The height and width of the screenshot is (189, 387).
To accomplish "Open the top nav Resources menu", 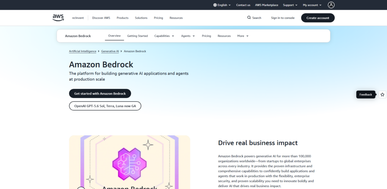I will click(x=176, y=18).
